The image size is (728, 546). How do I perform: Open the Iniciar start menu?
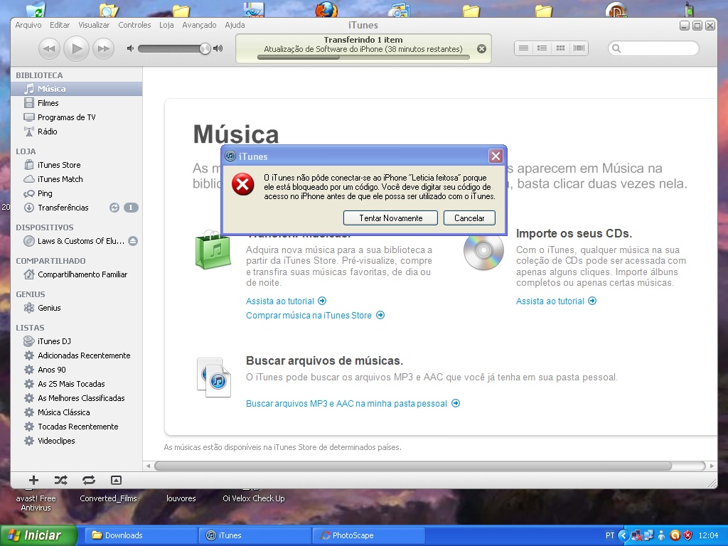pyautogui.click(x=38, y=535)
